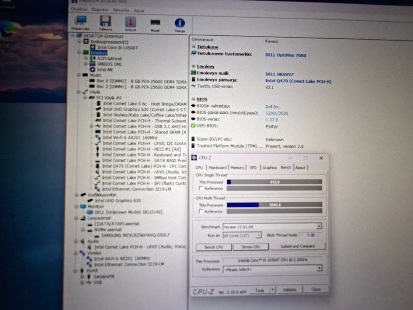
Task: Click the Audio speaker tree icon
Action: point(83,241)
